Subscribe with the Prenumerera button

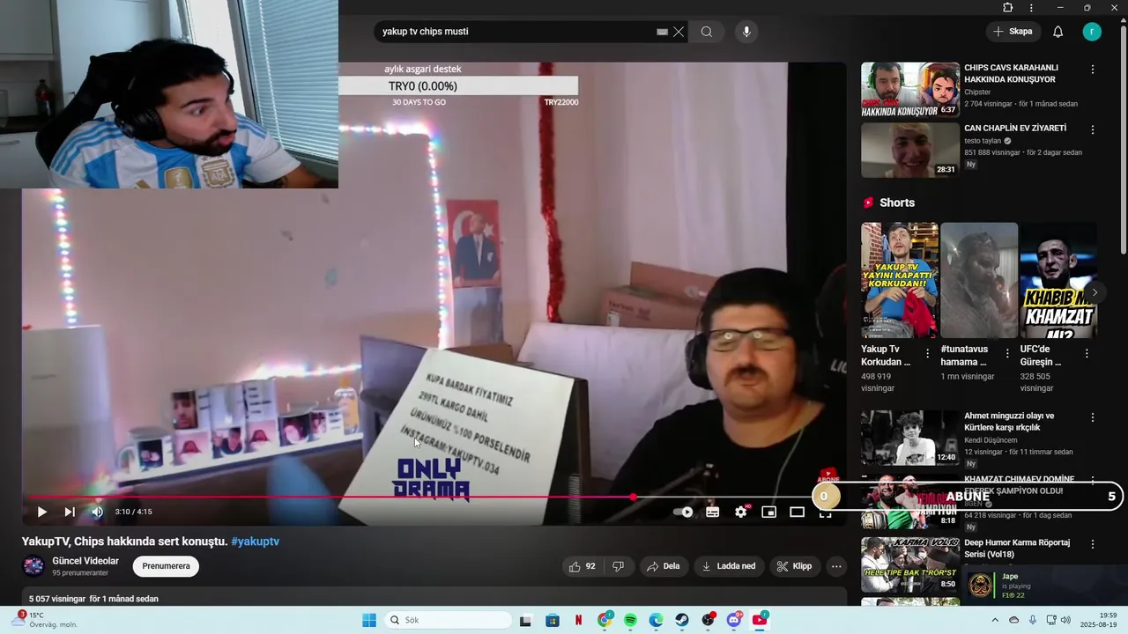166,566
